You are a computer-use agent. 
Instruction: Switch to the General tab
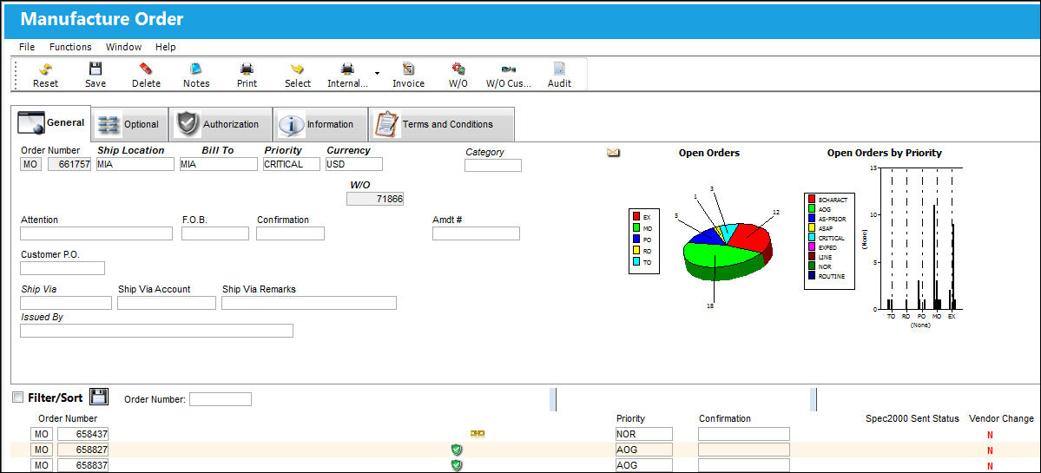pos(51,123)
